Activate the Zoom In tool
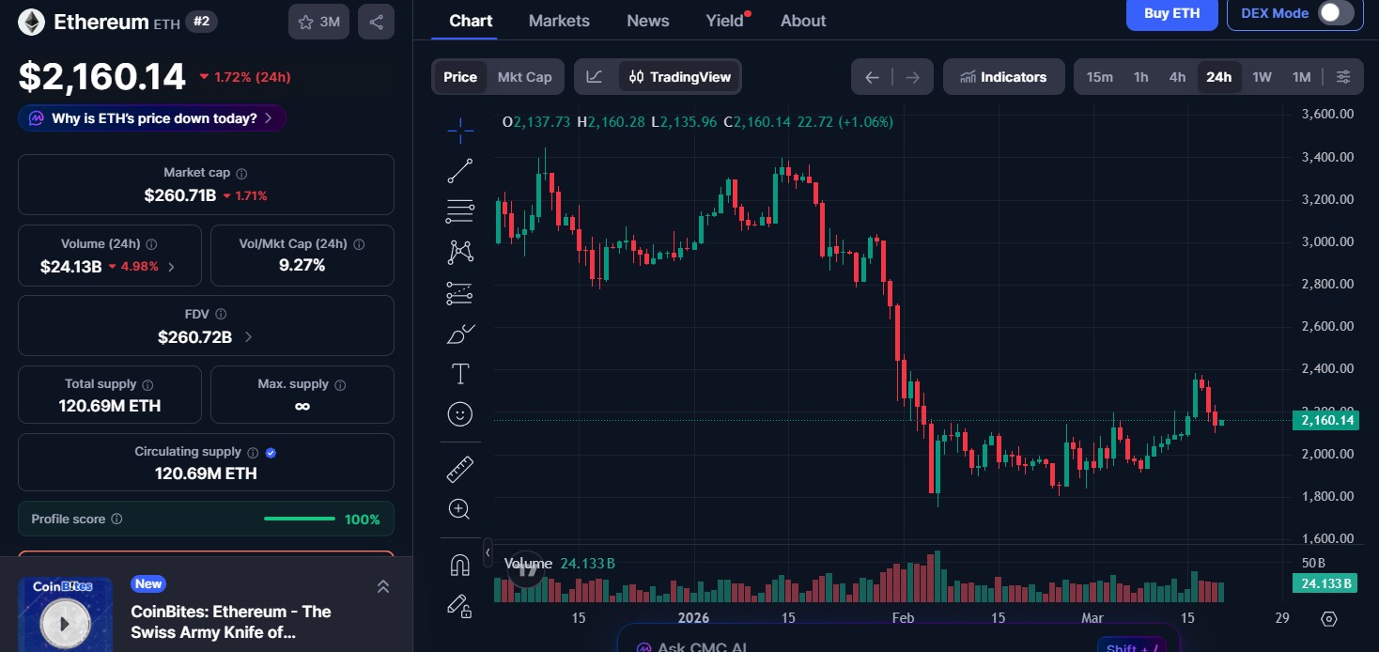 coord(459,508)
